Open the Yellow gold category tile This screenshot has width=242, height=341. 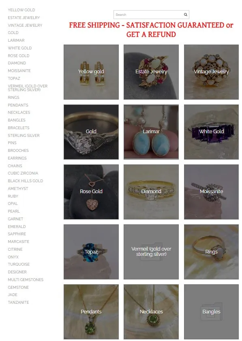pos(91,72)
